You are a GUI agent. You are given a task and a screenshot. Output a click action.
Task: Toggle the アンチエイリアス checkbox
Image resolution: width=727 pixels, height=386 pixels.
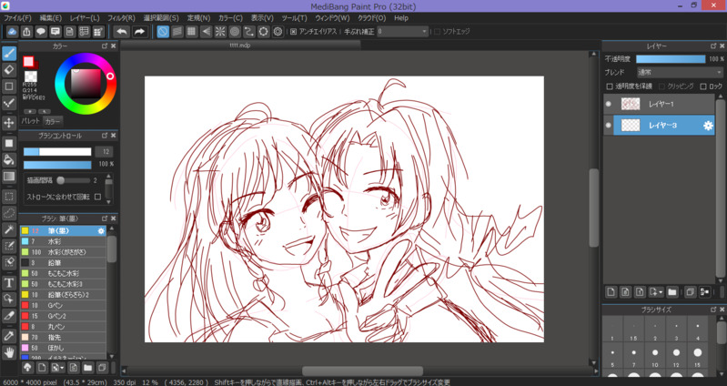(294, 32)
